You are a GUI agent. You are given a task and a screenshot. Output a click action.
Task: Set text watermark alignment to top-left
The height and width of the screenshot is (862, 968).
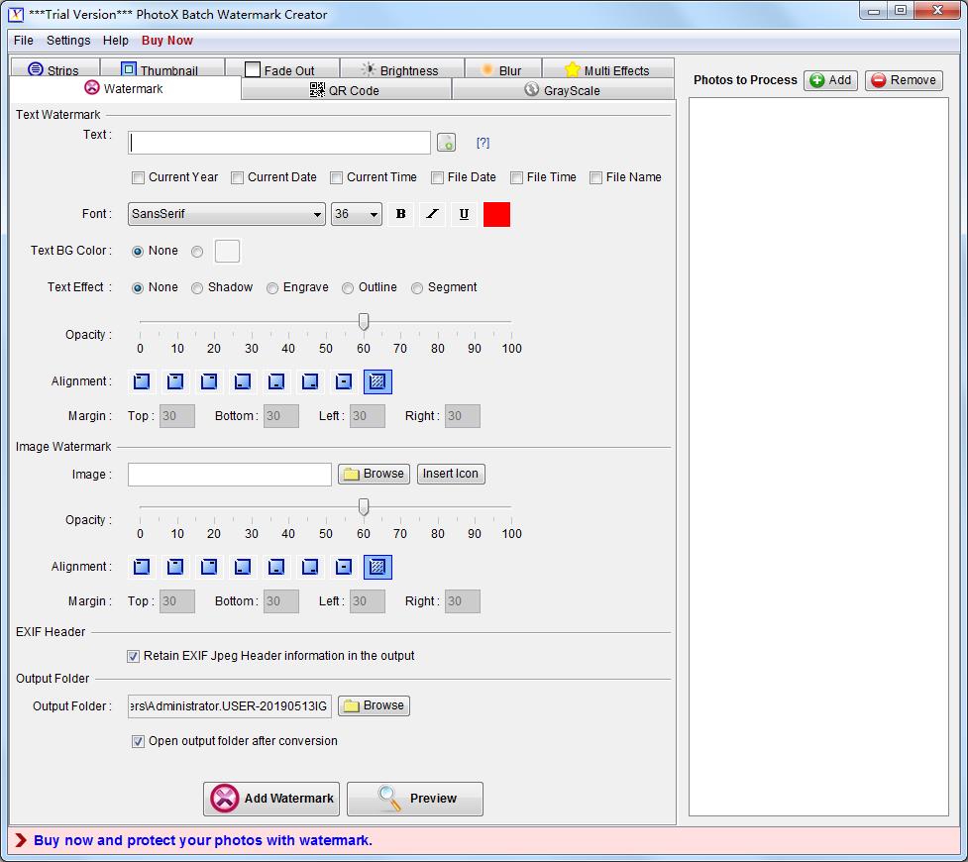(142, 381)
